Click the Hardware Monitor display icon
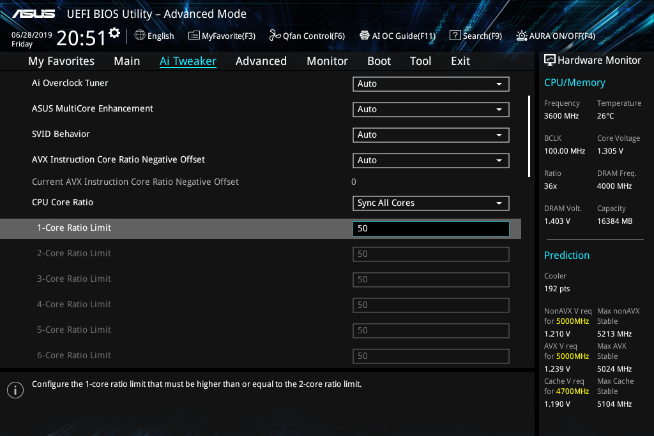The height and width of the screenshot is (436, 654). (x=549, y=61)
